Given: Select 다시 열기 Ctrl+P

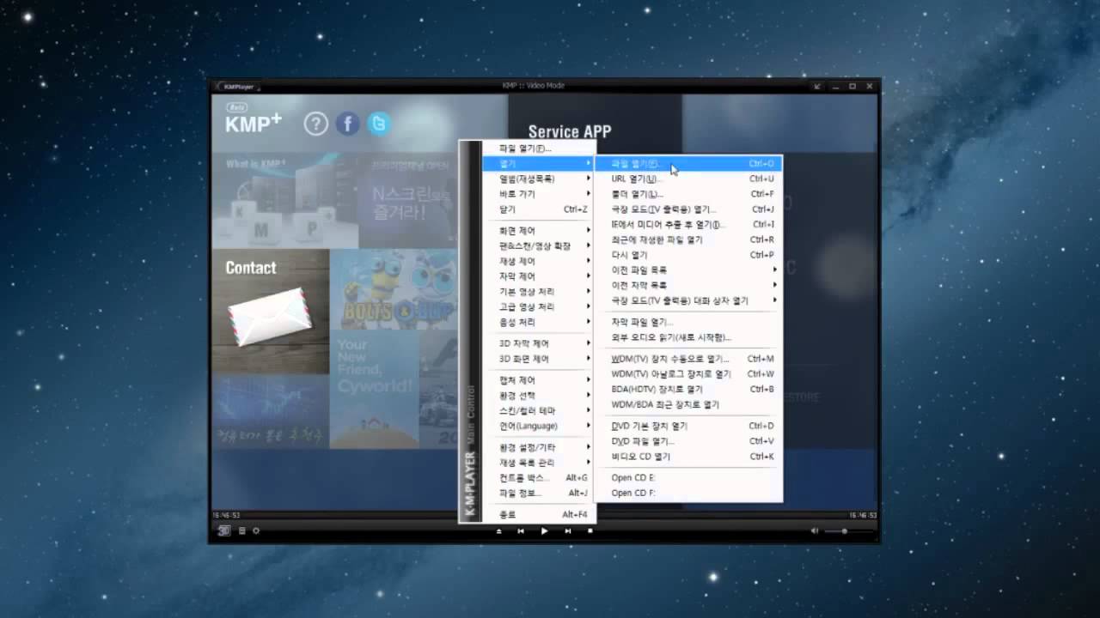Looking at the screenshot, I should [688, 255].
